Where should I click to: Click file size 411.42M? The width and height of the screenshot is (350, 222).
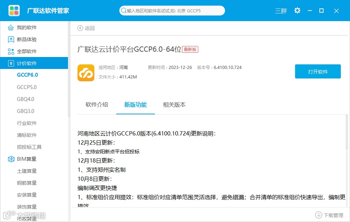(128, 77)
